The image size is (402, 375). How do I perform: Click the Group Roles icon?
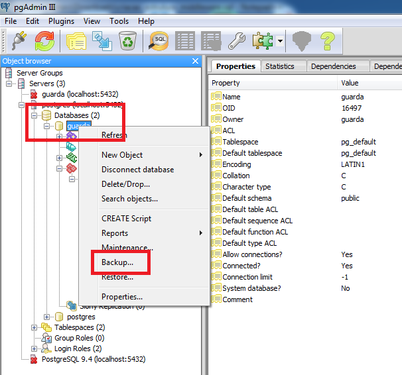[x=46, y=338]
